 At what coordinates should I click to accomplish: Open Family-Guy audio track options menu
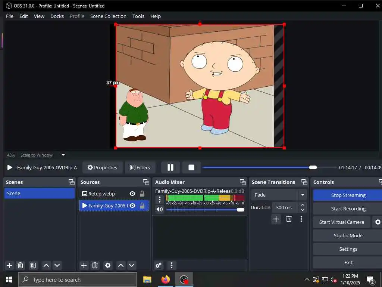tap(160, 200)
